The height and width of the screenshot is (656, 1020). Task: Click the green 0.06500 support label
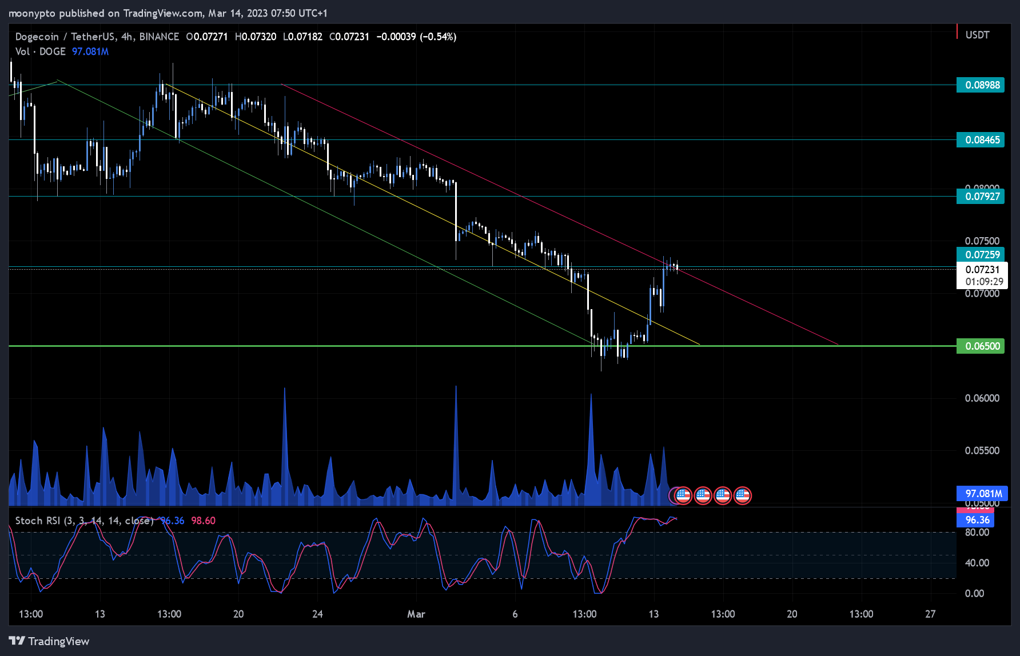pyautogui.click(x=981, y=346)
